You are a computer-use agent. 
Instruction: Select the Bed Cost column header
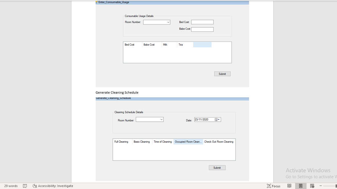click(x=132, y=45)
